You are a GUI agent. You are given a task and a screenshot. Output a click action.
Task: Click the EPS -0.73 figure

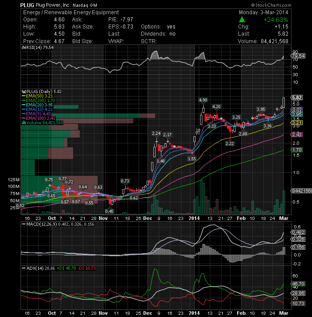tap(121, 27)
